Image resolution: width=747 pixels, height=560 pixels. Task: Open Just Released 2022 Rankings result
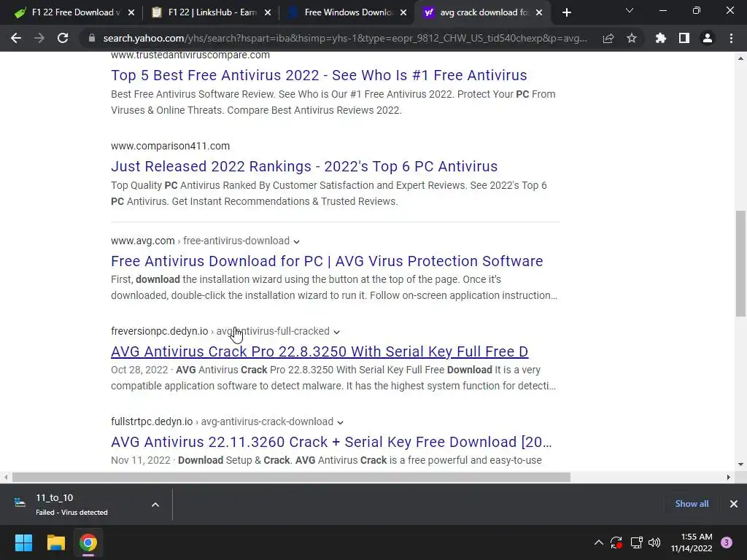pos(304,166)
